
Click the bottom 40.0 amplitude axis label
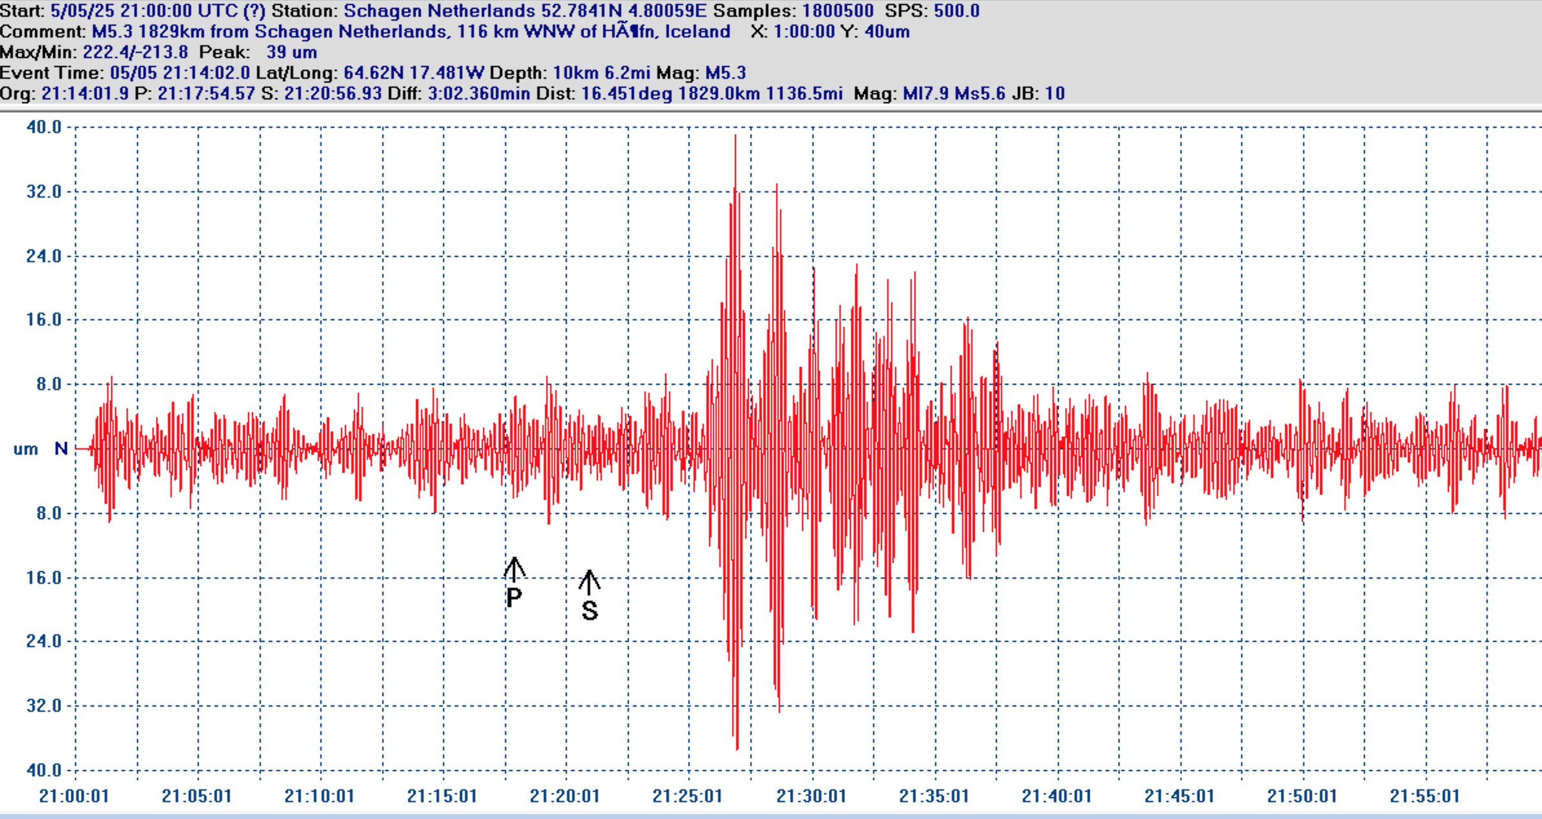[x=44, y=770]
